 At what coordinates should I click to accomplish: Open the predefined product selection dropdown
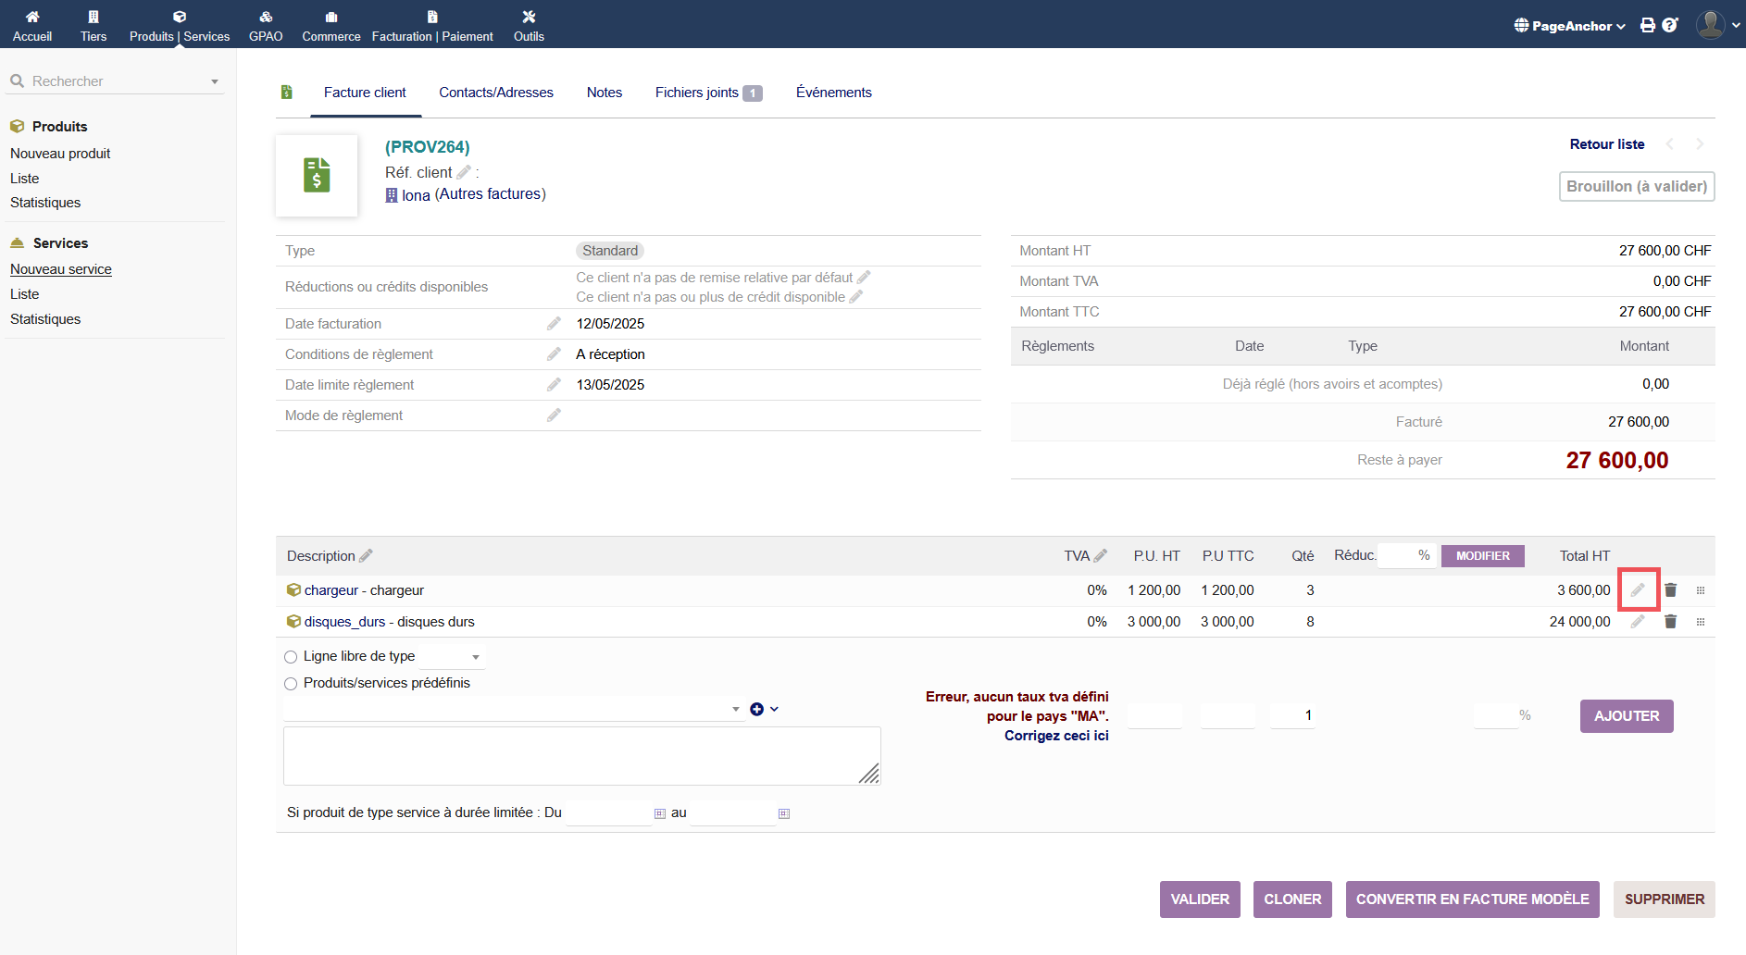pos(514,710)
